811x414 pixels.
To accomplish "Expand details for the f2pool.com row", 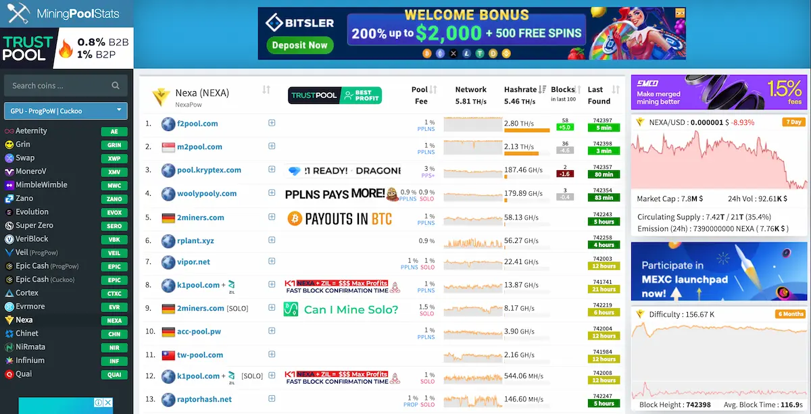I will [272, 123].
